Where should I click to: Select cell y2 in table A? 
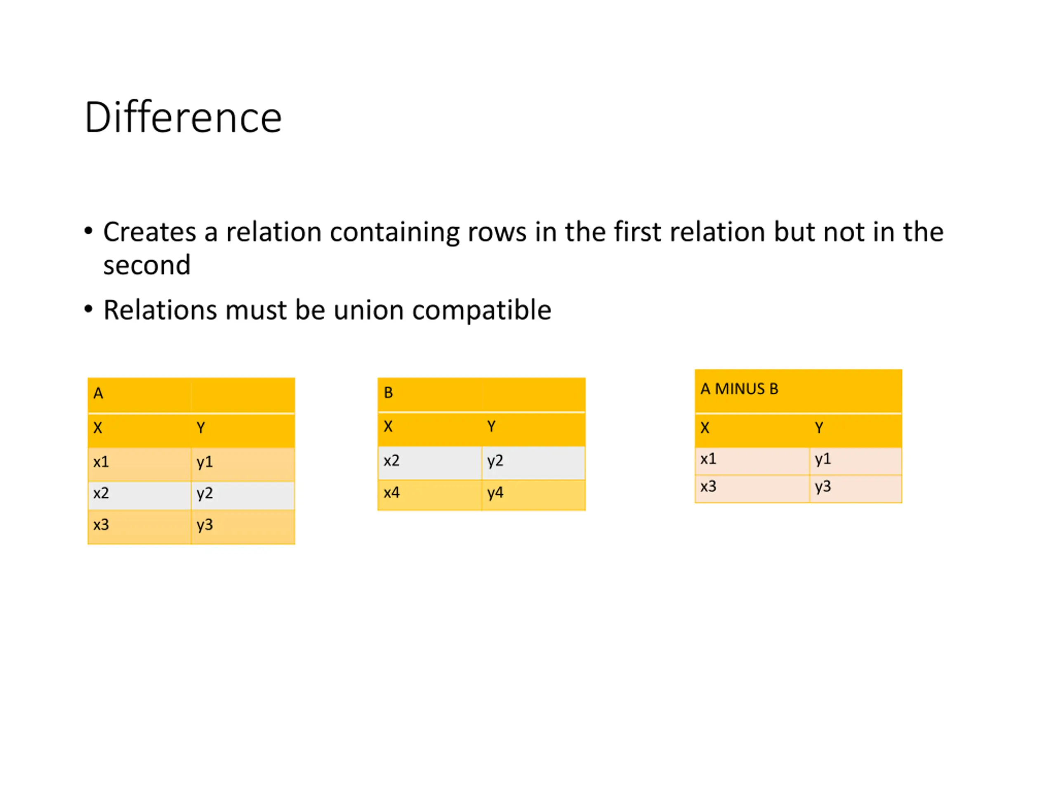click(x=243, y=495)
